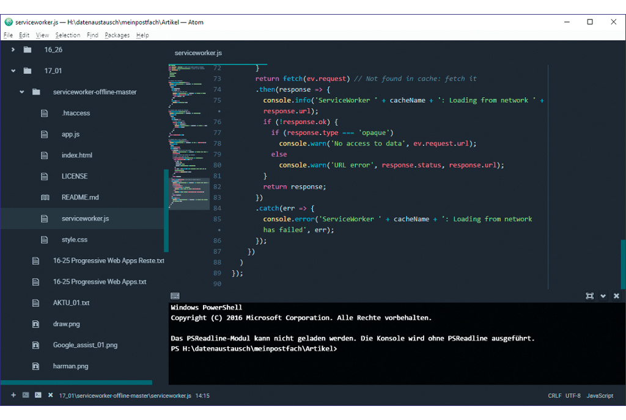
Task: Close all terminals with the X icon in status bar
Action: [x=51, y=396]
